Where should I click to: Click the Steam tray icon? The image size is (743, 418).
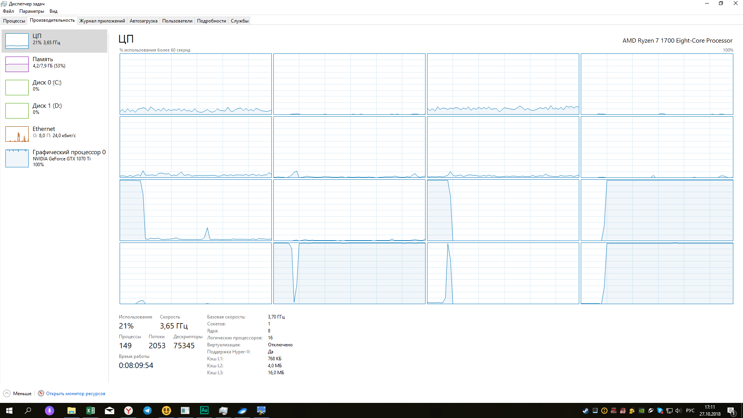point(585,411)
